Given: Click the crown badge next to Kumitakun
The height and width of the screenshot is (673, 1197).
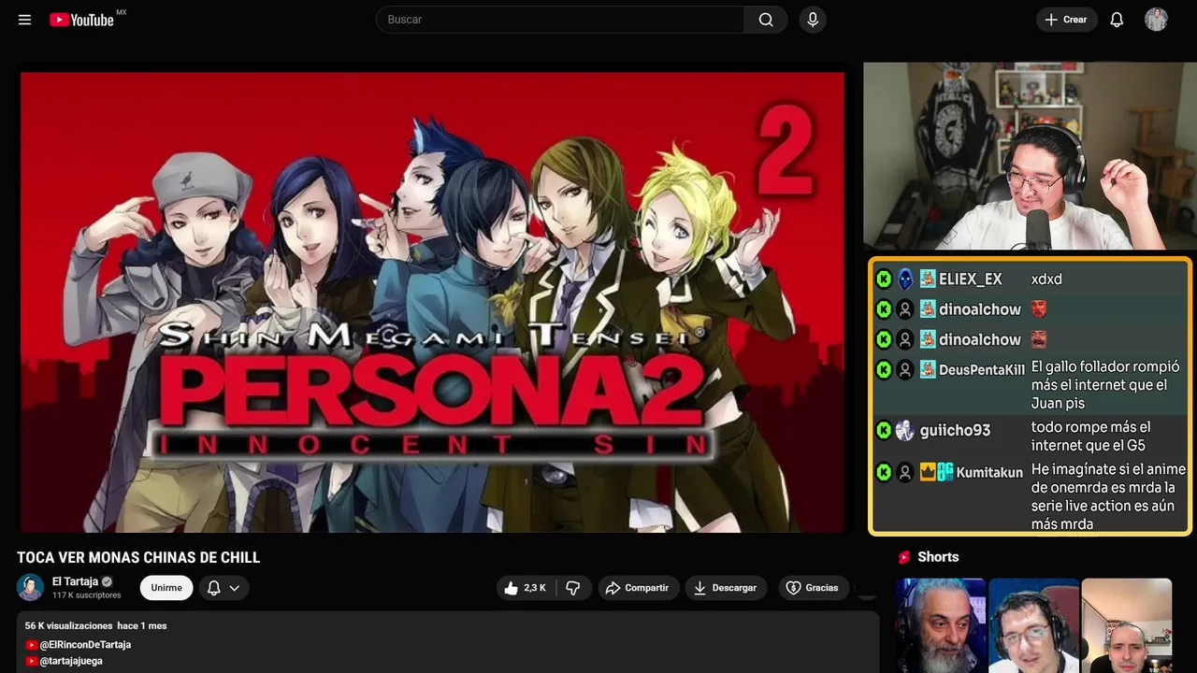Looking at the screenshot, I should (x=928, y=472).
